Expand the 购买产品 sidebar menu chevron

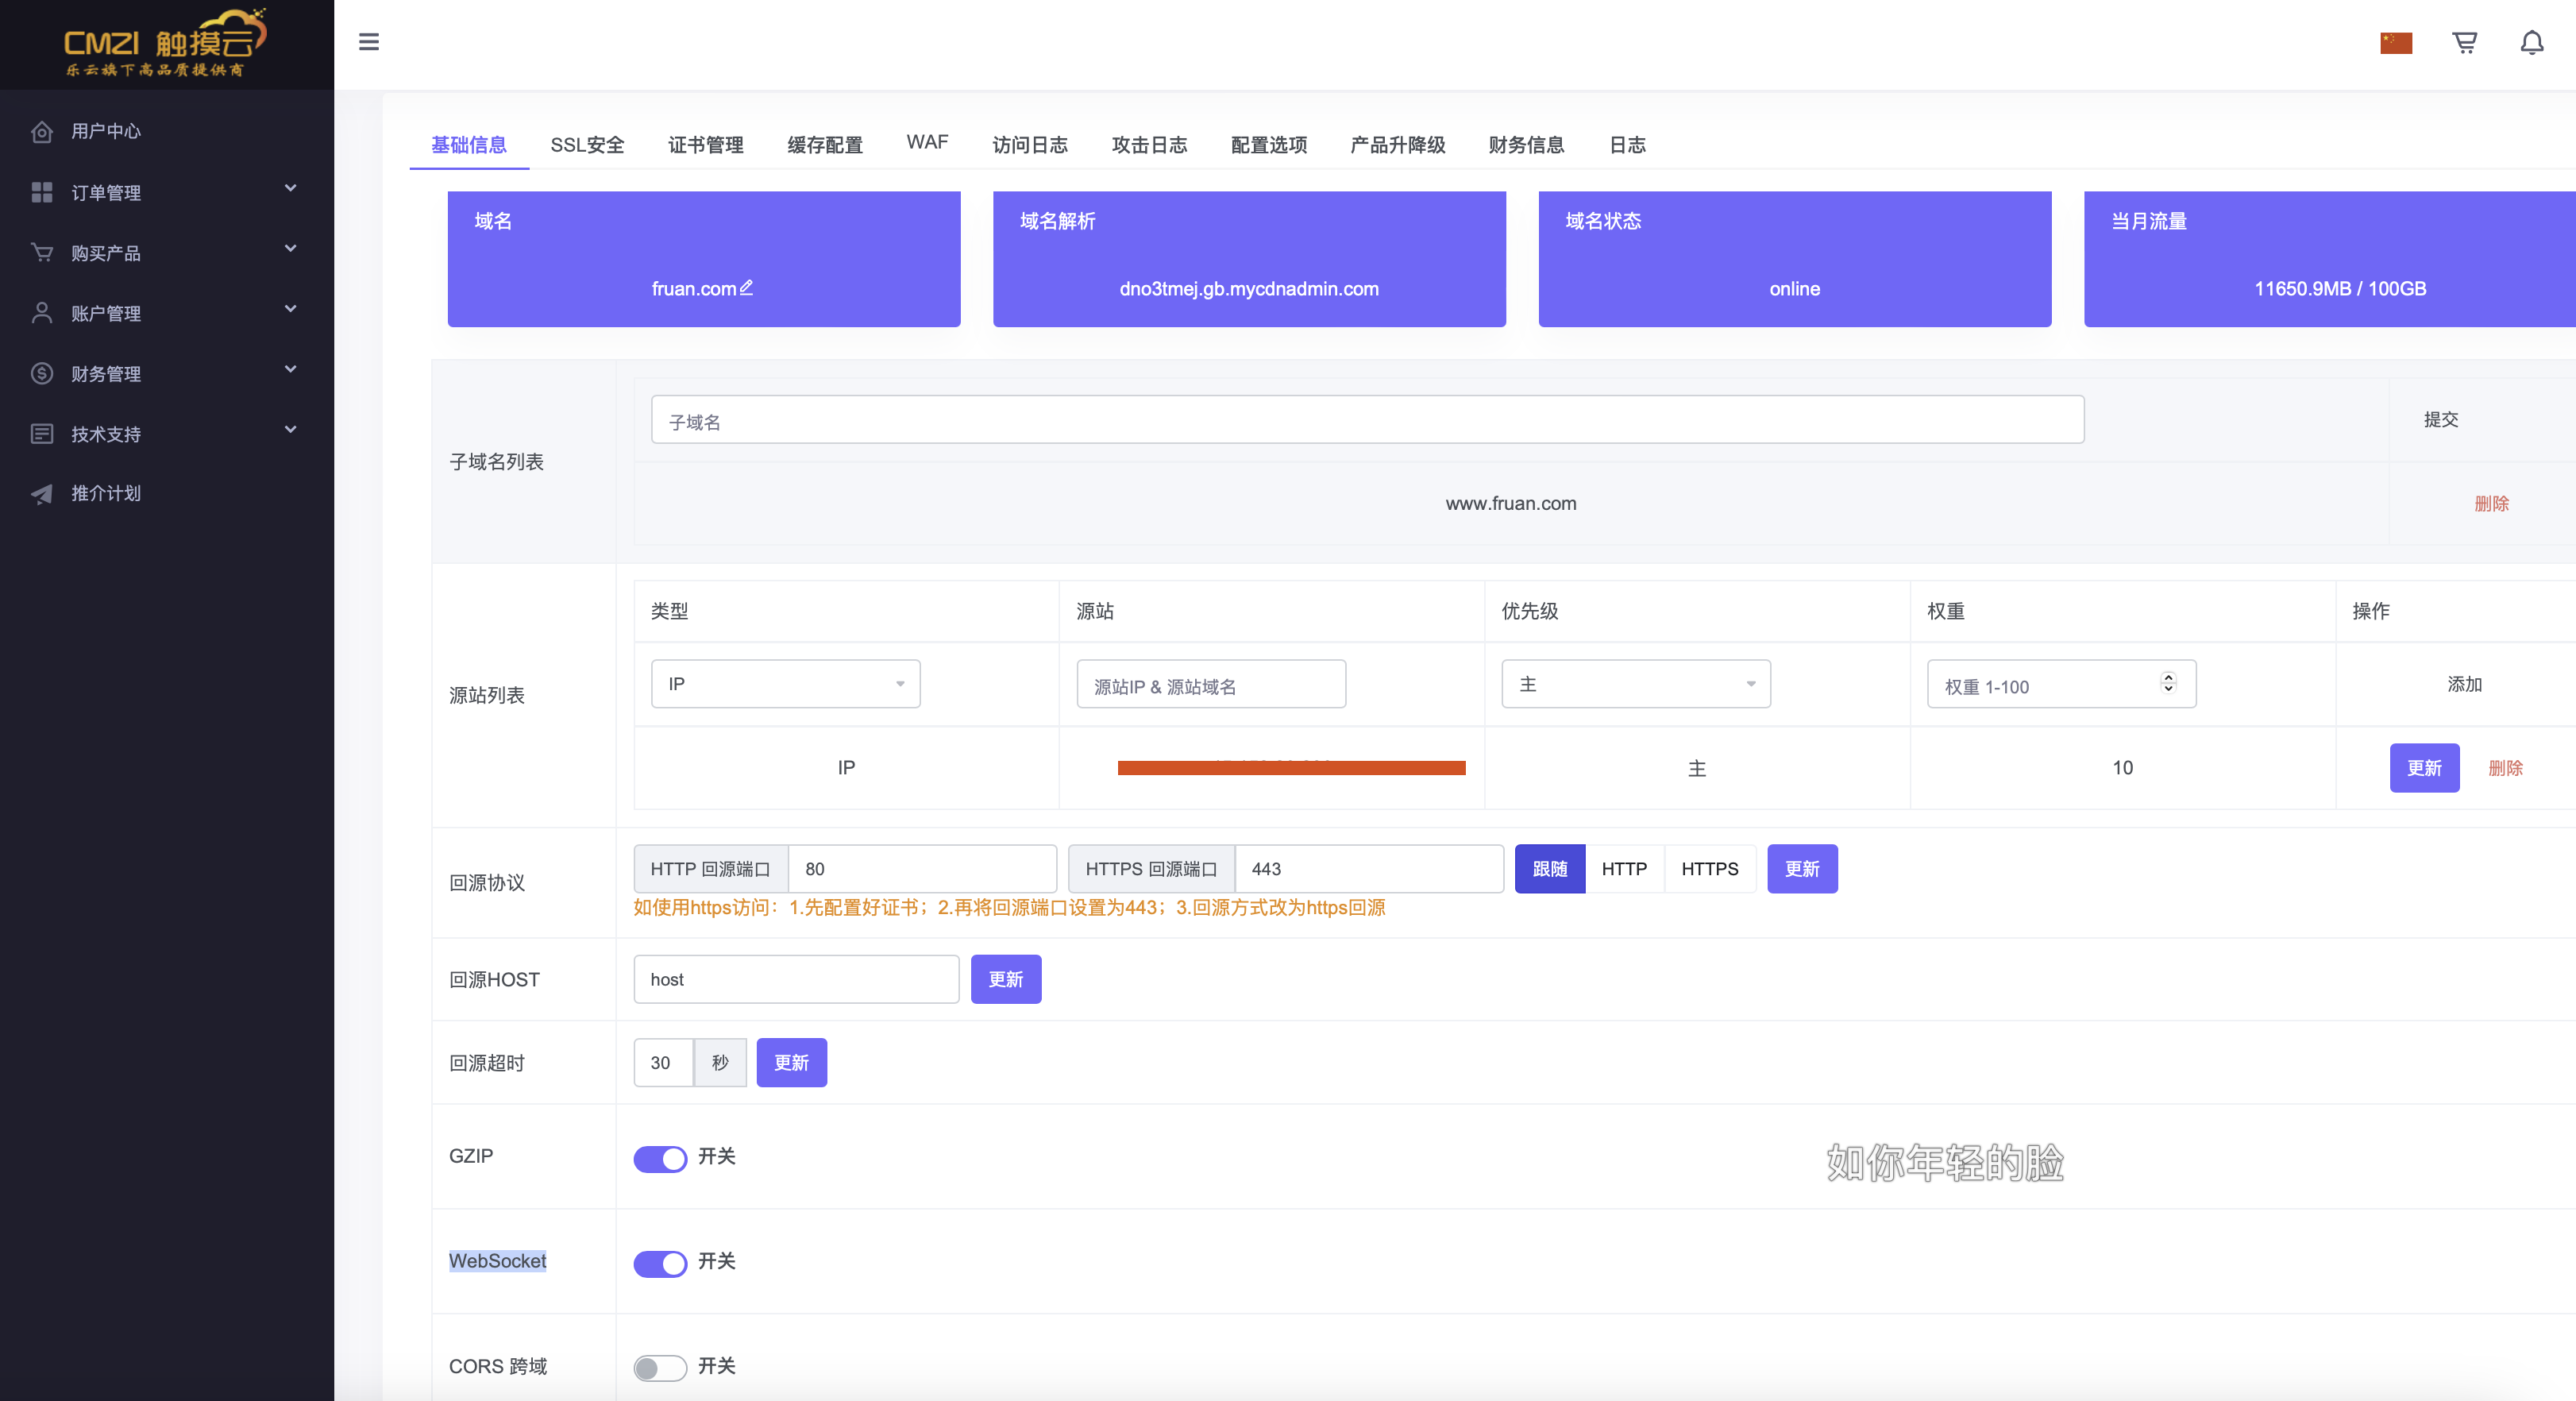(290, 249)
